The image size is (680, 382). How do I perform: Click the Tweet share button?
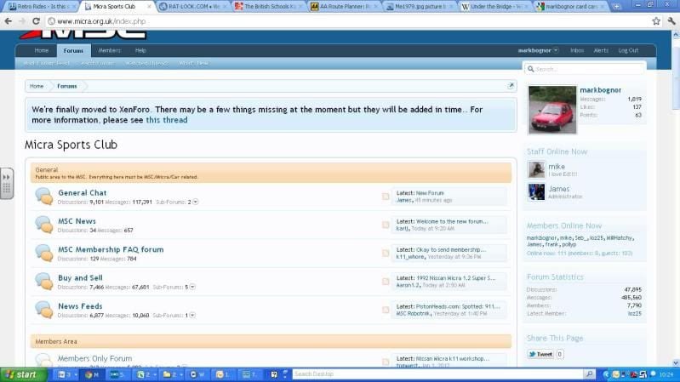coord(540,354)
